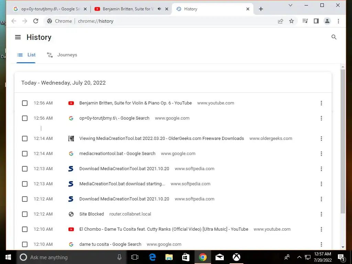Open File Explorer from taskbar
The width and height of the screenshot is (352, 264).
coord(169,257)
